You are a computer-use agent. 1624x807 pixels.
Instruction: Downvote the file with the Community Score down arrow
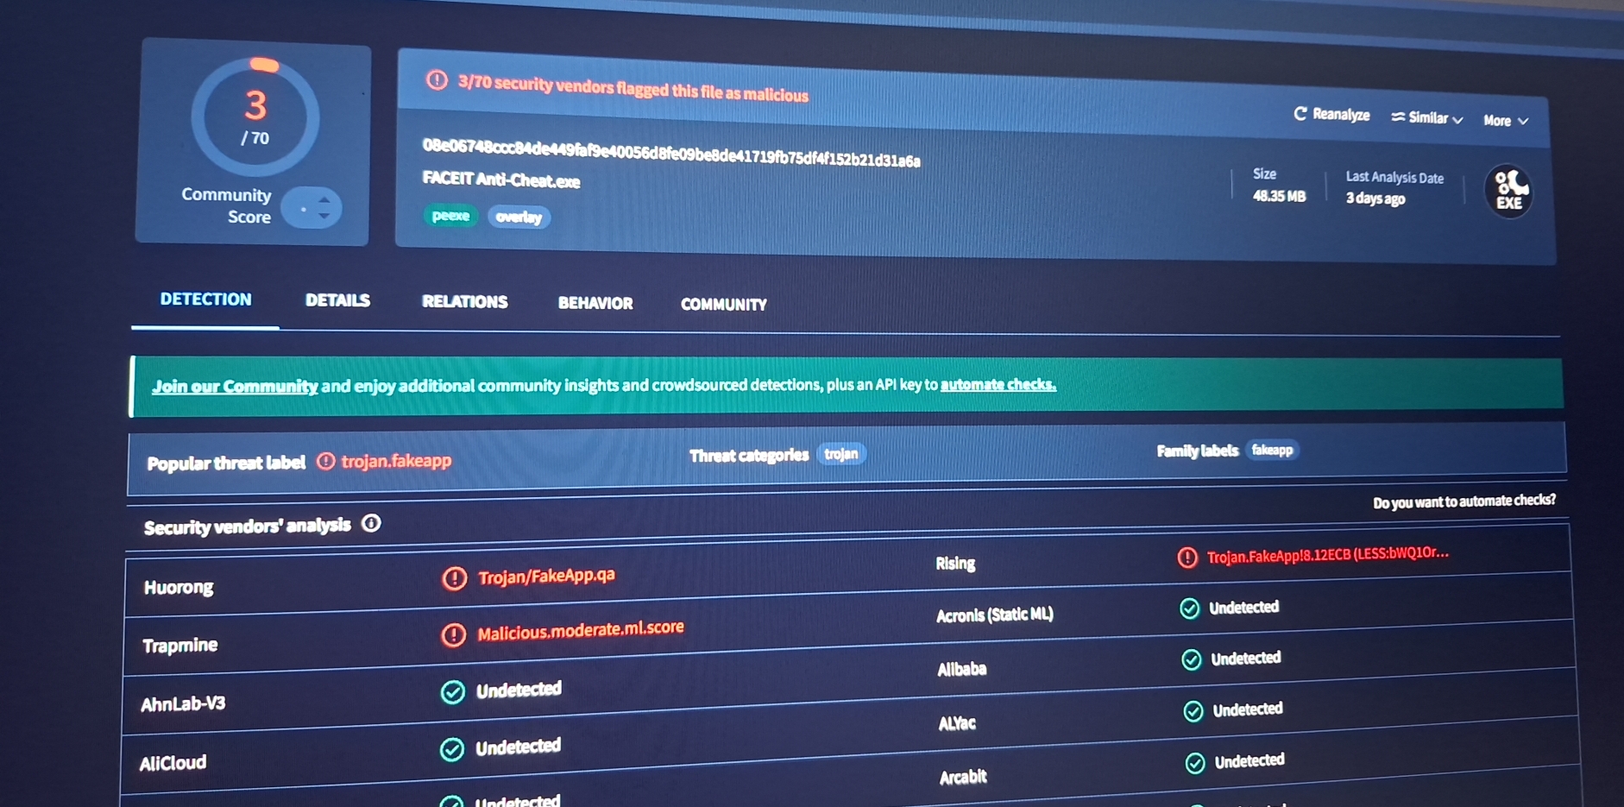(x=324, y=215)
